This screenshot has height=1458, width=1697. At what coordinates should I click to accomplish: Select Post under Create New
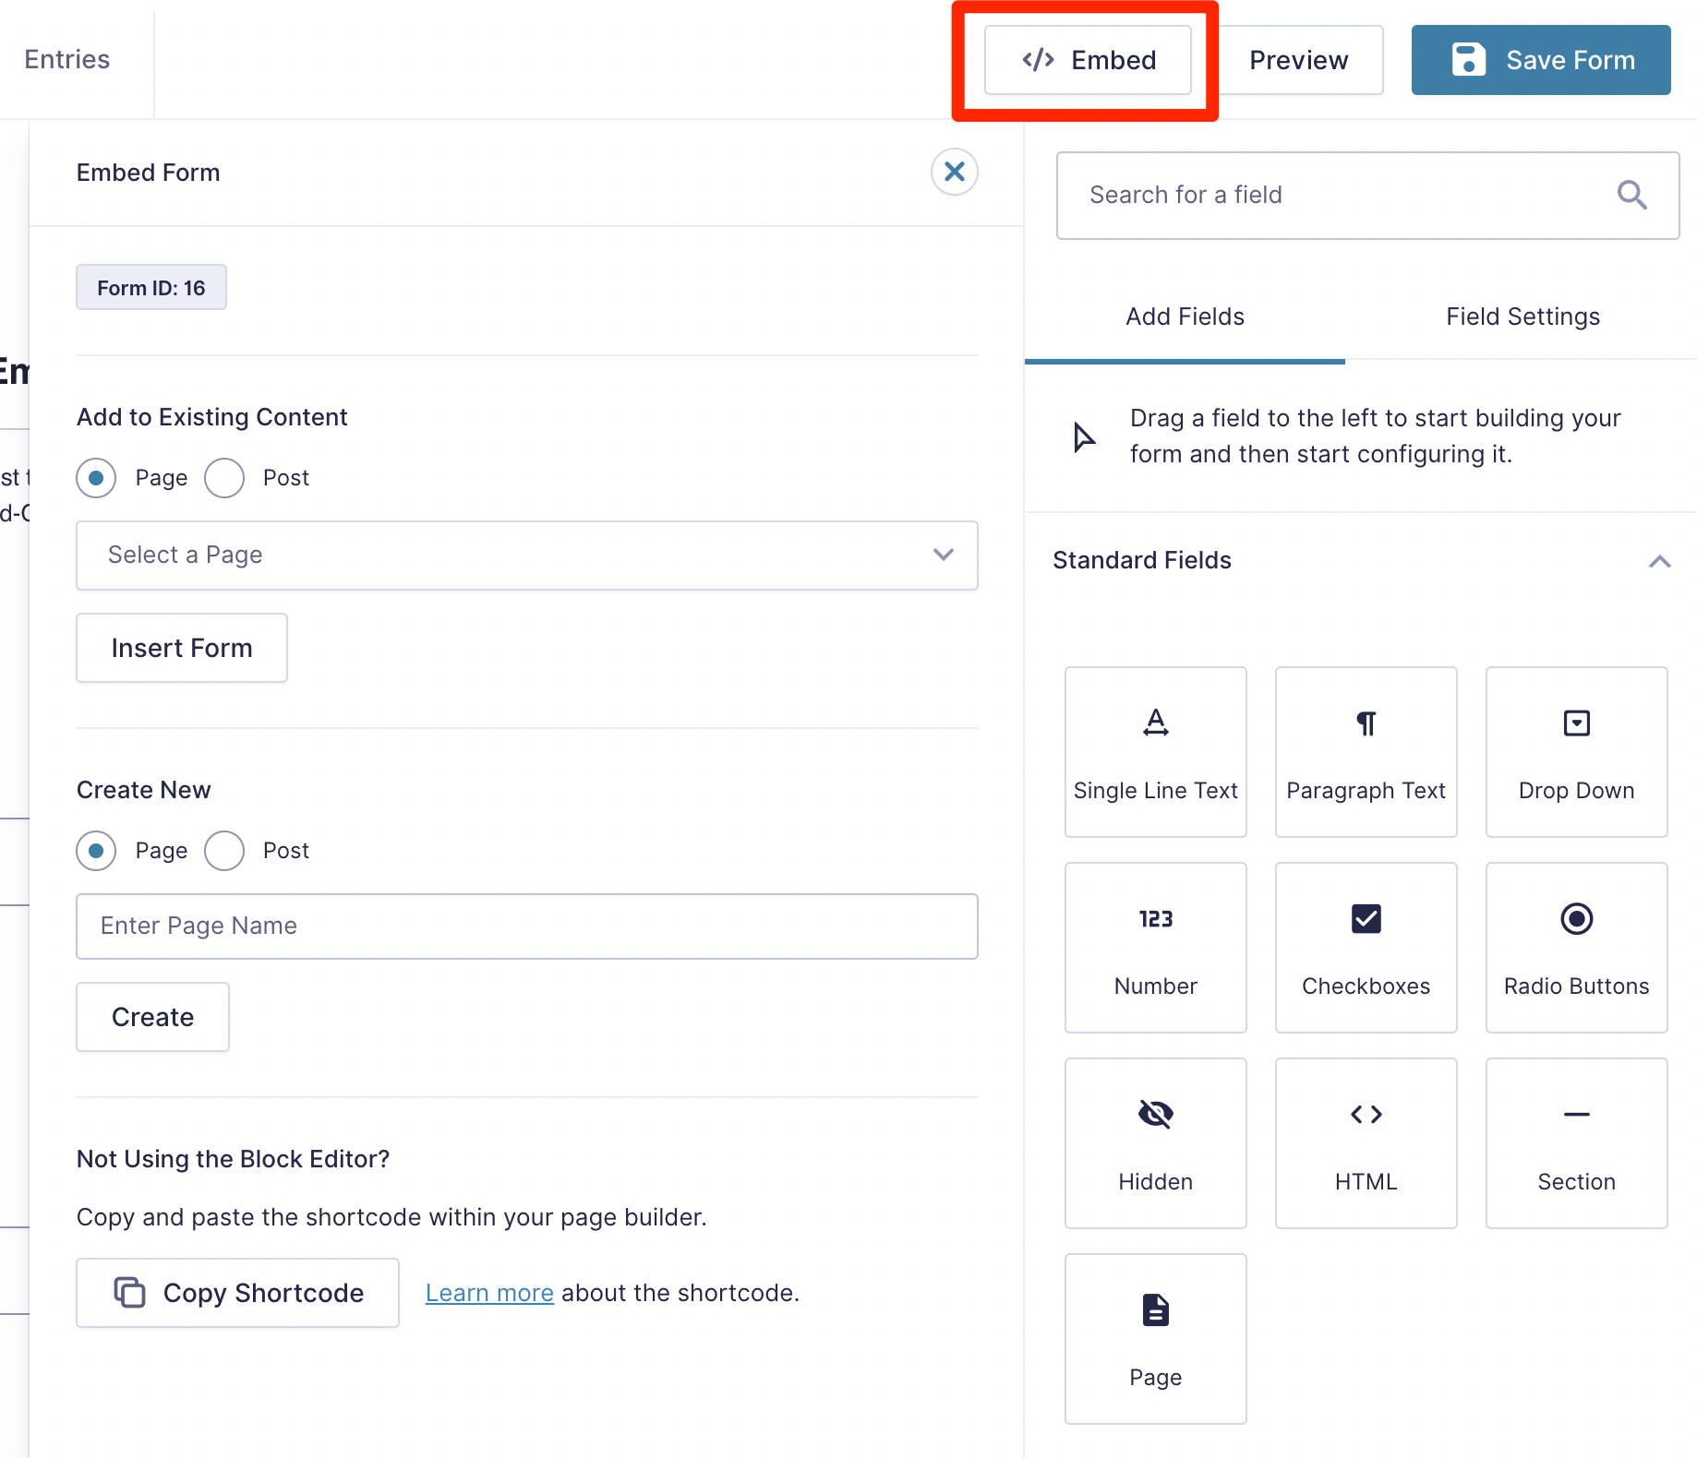[224, 851]
